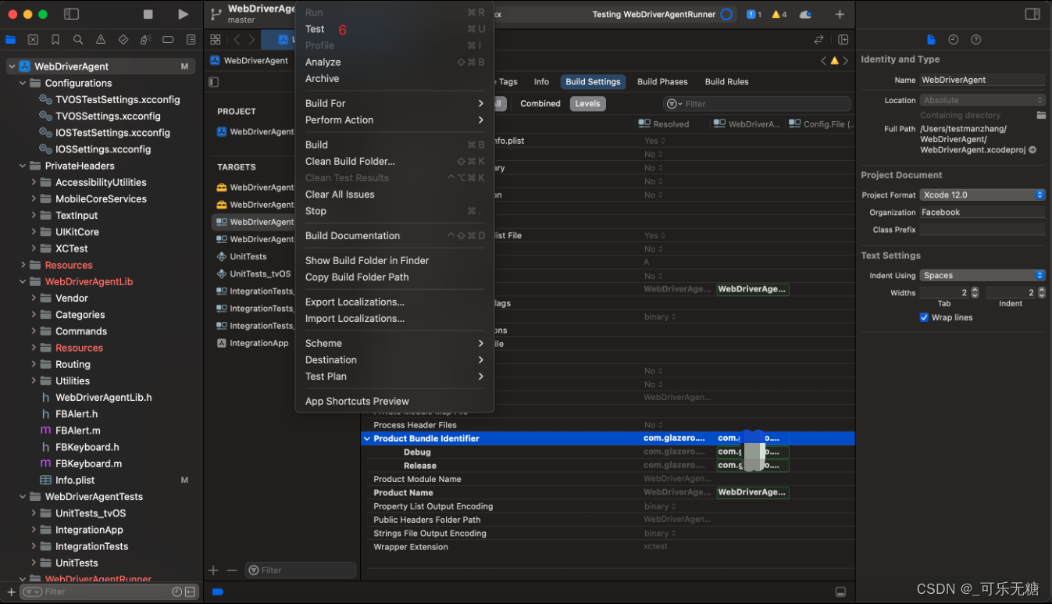This screenshot has width=1052, height=604.
Task: Open the Location Absolute dropdown
Action: point(982,100)
